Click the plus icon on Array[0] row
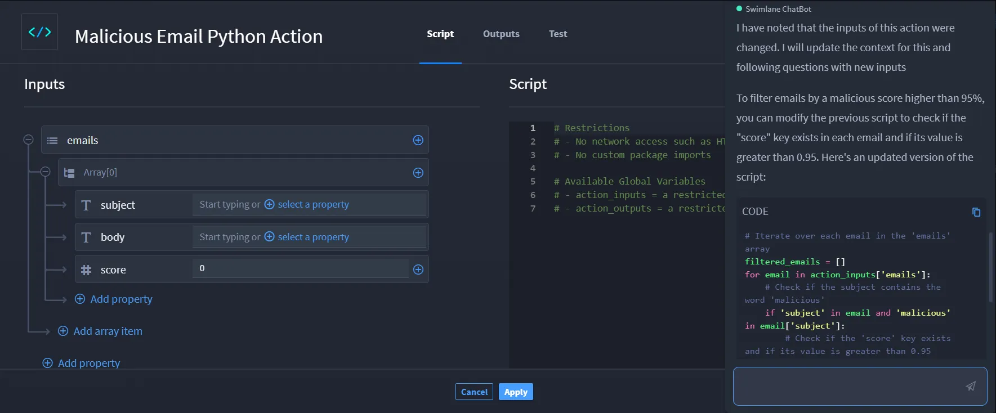The width and height of the screenshot is (996, 413). [x=418, y=173]
